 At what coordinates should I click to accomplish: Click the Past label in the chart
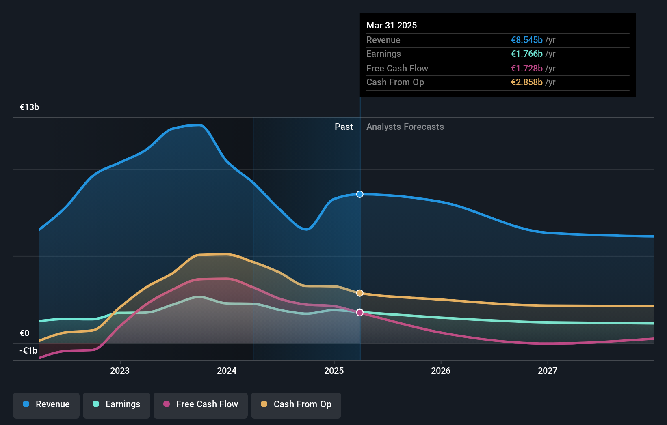344,127
